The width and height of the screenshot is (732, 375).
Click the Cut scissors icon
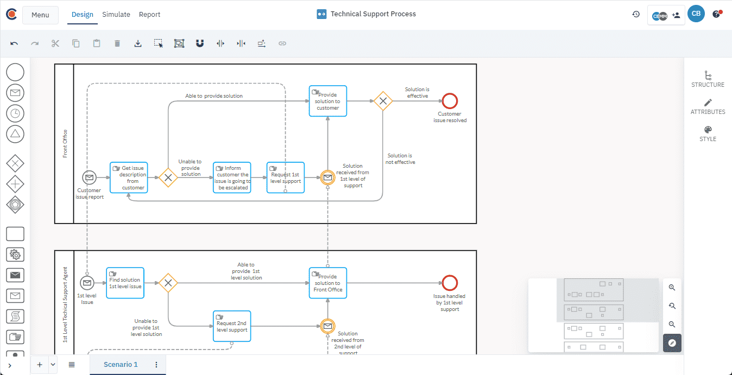(55, 43)
